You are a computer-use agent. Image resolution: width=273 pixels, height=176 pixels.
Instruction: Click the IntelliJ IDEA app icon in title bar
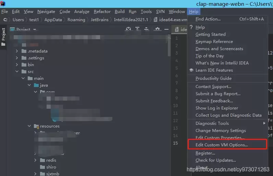3,3
